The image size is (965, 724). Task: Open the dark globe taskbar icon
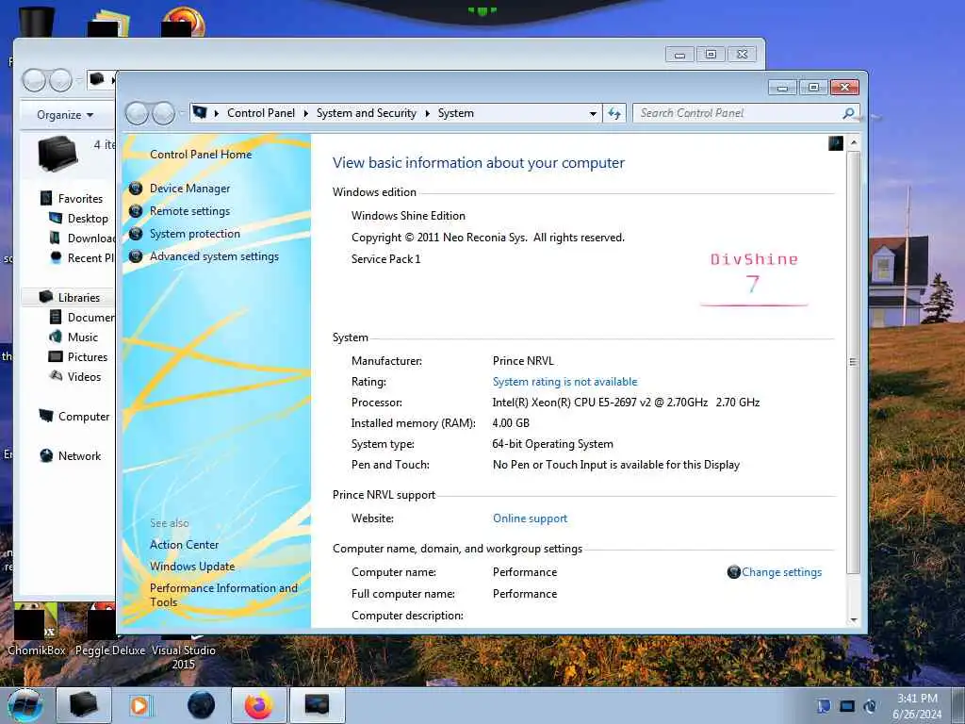tap(202, 705)
